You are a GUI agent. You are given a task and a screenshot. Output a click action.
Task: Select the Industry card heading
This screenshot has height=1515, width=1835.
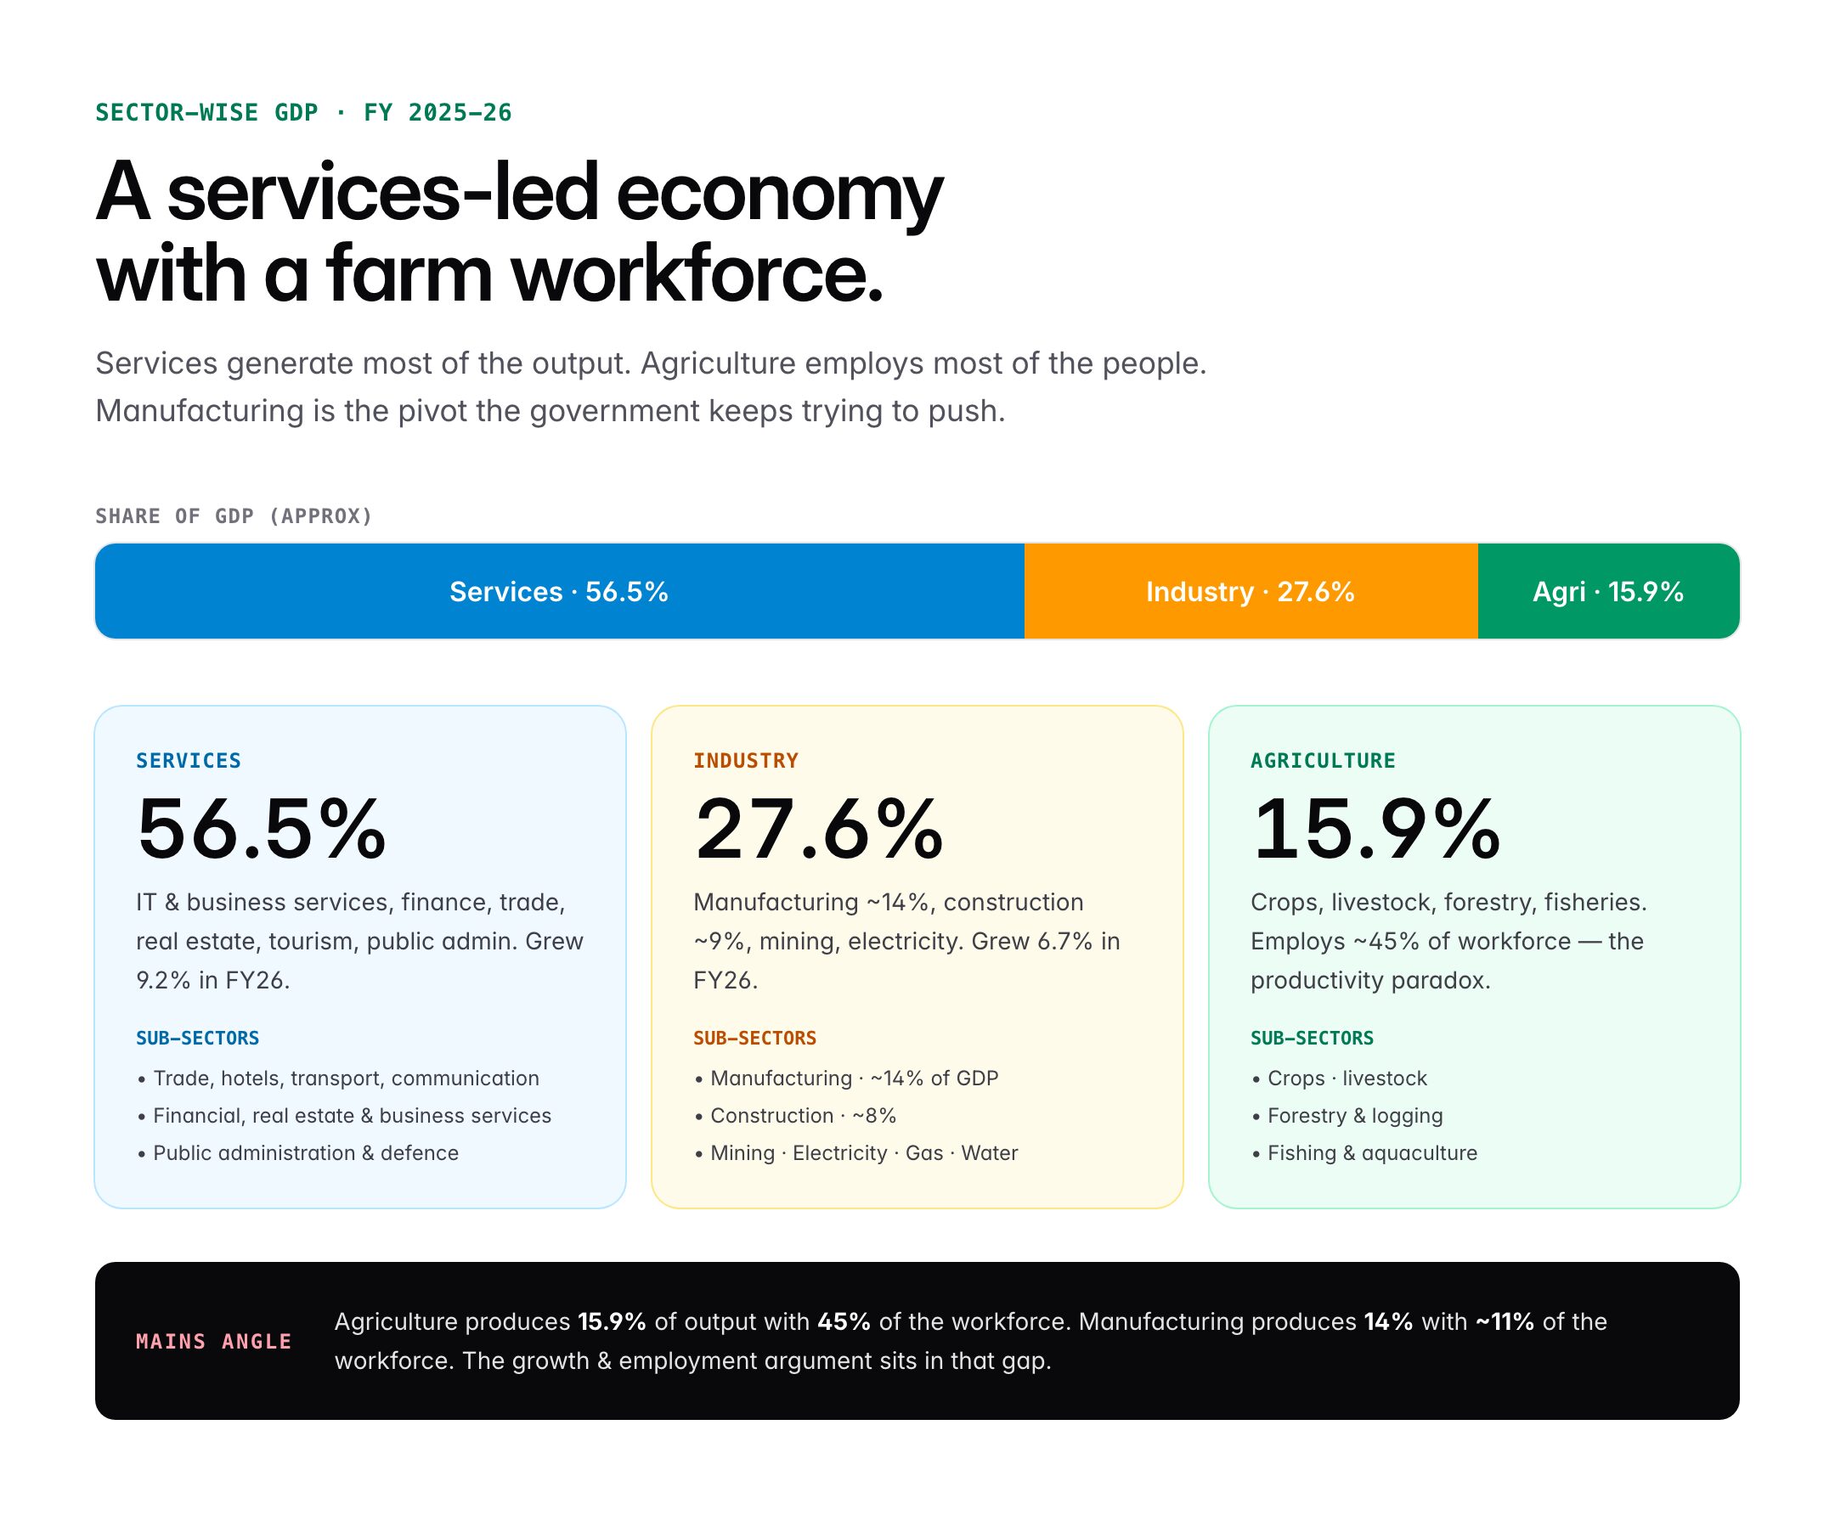(746, 761)
